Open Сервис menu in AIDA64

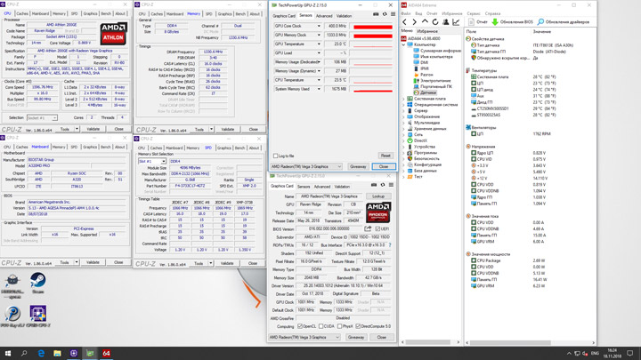474,13
